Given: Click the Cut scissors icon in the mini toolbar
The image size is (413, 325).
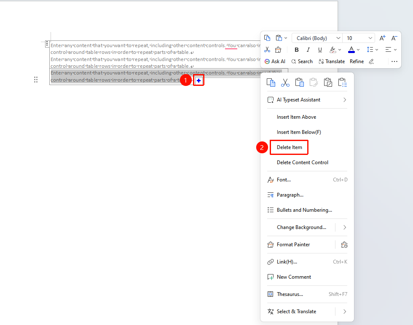Looking at the screenshot, I should 267,50.
